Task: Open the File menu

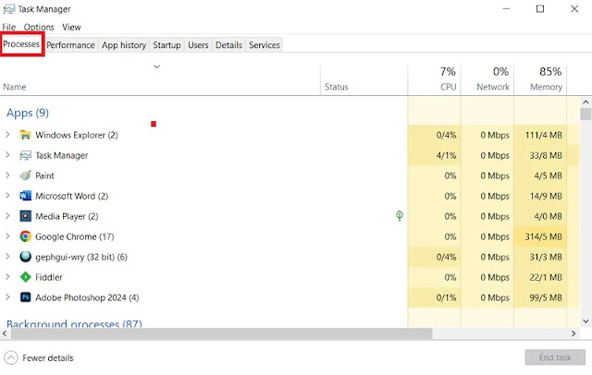Action: (x=9, y=27)
